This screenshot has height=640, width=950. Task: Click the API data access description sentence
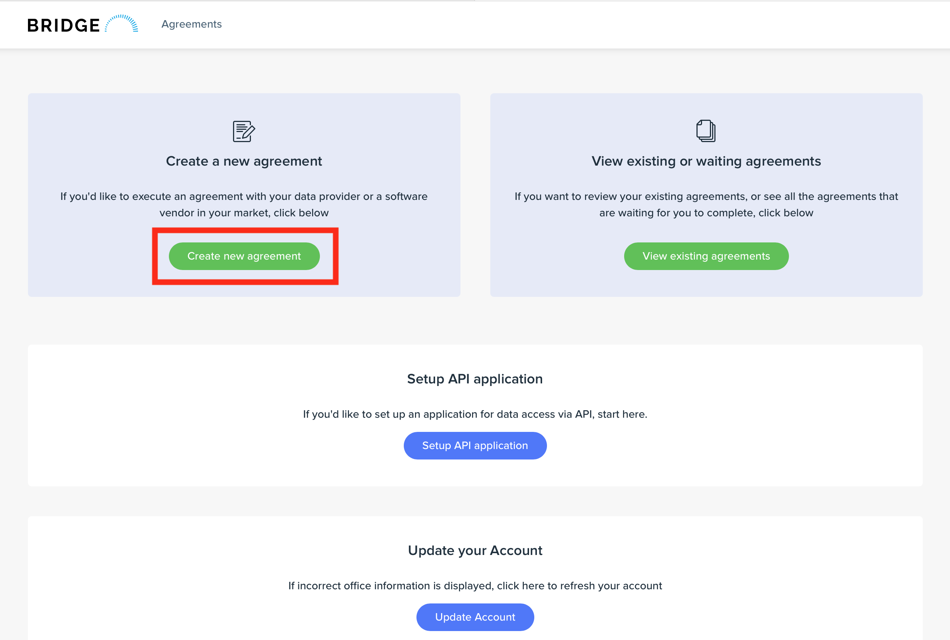tap(475, 414)
